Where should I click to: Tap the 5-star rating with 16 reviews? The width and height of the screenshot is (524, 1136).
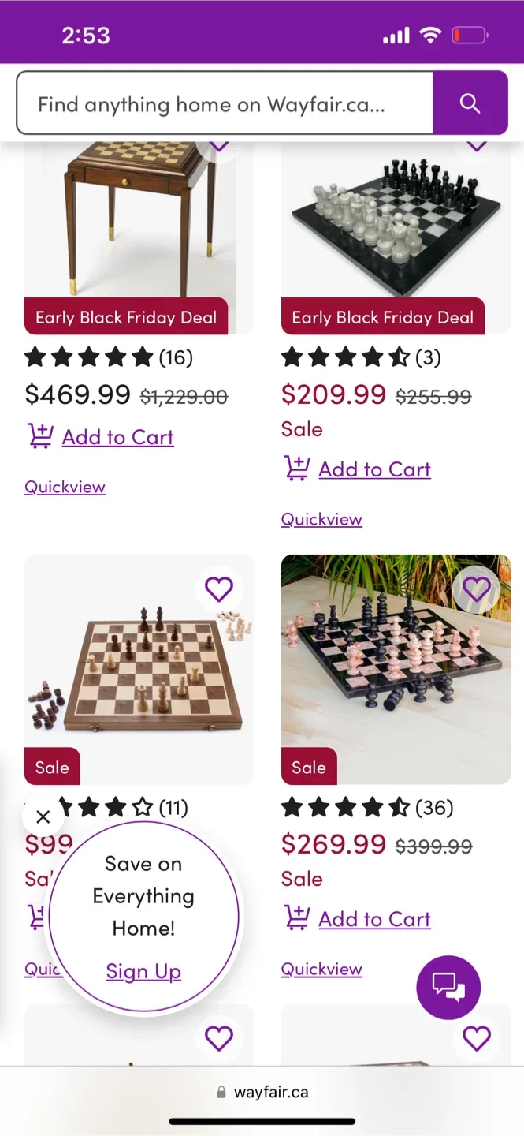pyautogui.click(x=106, y=357)
